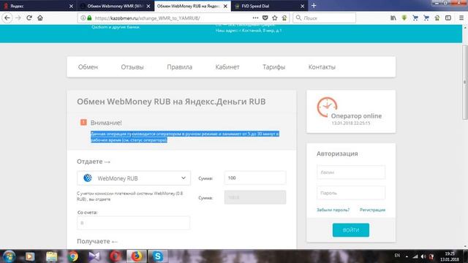Click the WebMoney logo in the dropdown
The image size is (468, 263).
point(88,178)
